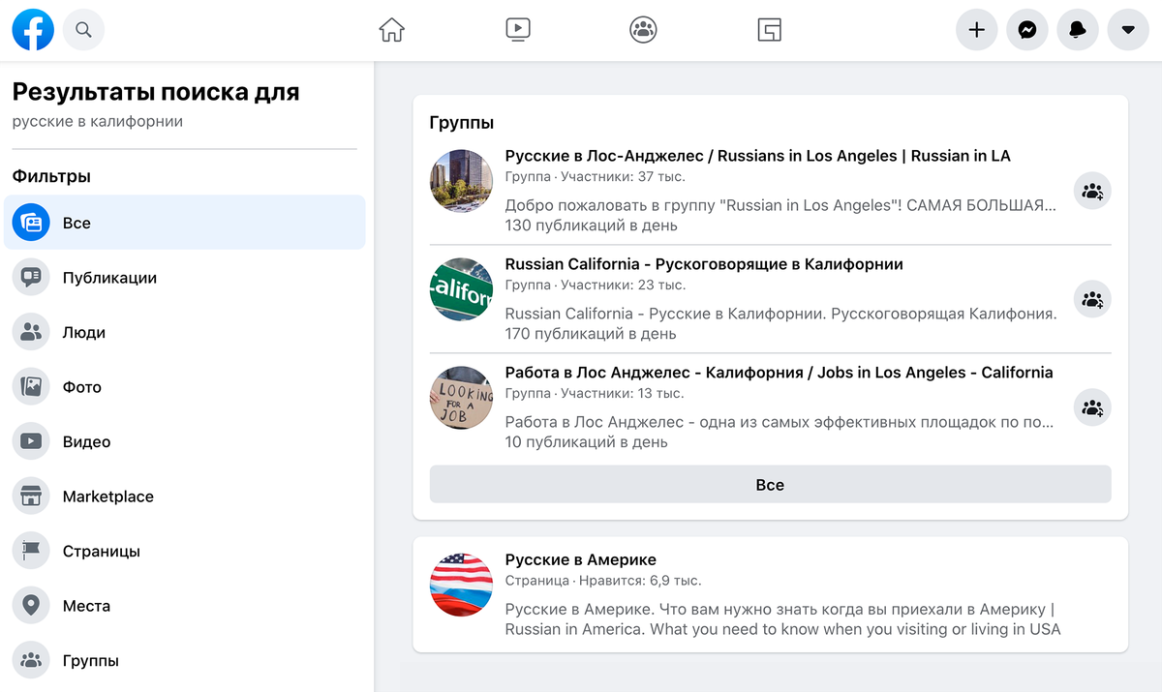Image resolution: width=1162 pixels, height=692 pixels.
Task: Open the search magnifier icon
Action: point(83,30)
